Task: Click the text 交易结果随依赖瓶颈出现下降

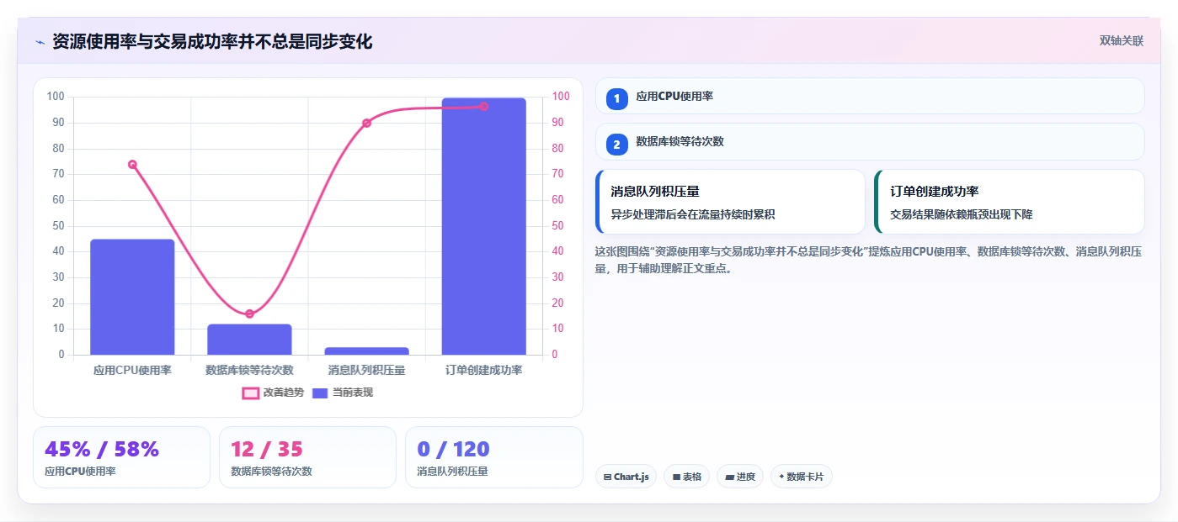Action: (x=961, y=214)
